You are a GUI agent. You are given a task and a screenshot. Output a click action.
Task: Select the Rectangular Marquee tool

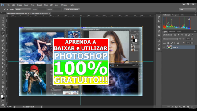pos(3,21)
